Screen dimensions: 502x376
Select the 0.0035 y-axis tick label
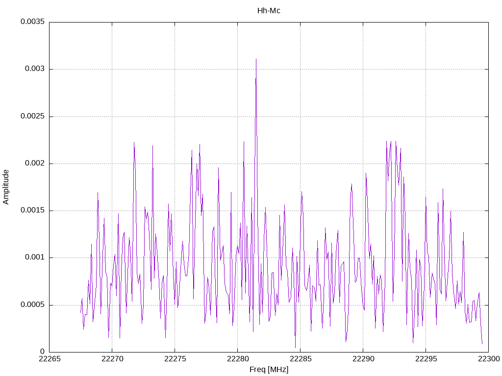pos(32,22)
